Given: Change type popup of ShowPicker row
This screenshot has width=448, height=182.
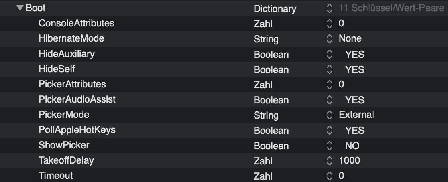Looking at the screenshot, I should (x=330, y=146).
